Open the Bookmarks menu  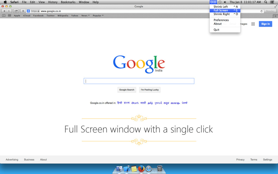click(x=68, y=2)
